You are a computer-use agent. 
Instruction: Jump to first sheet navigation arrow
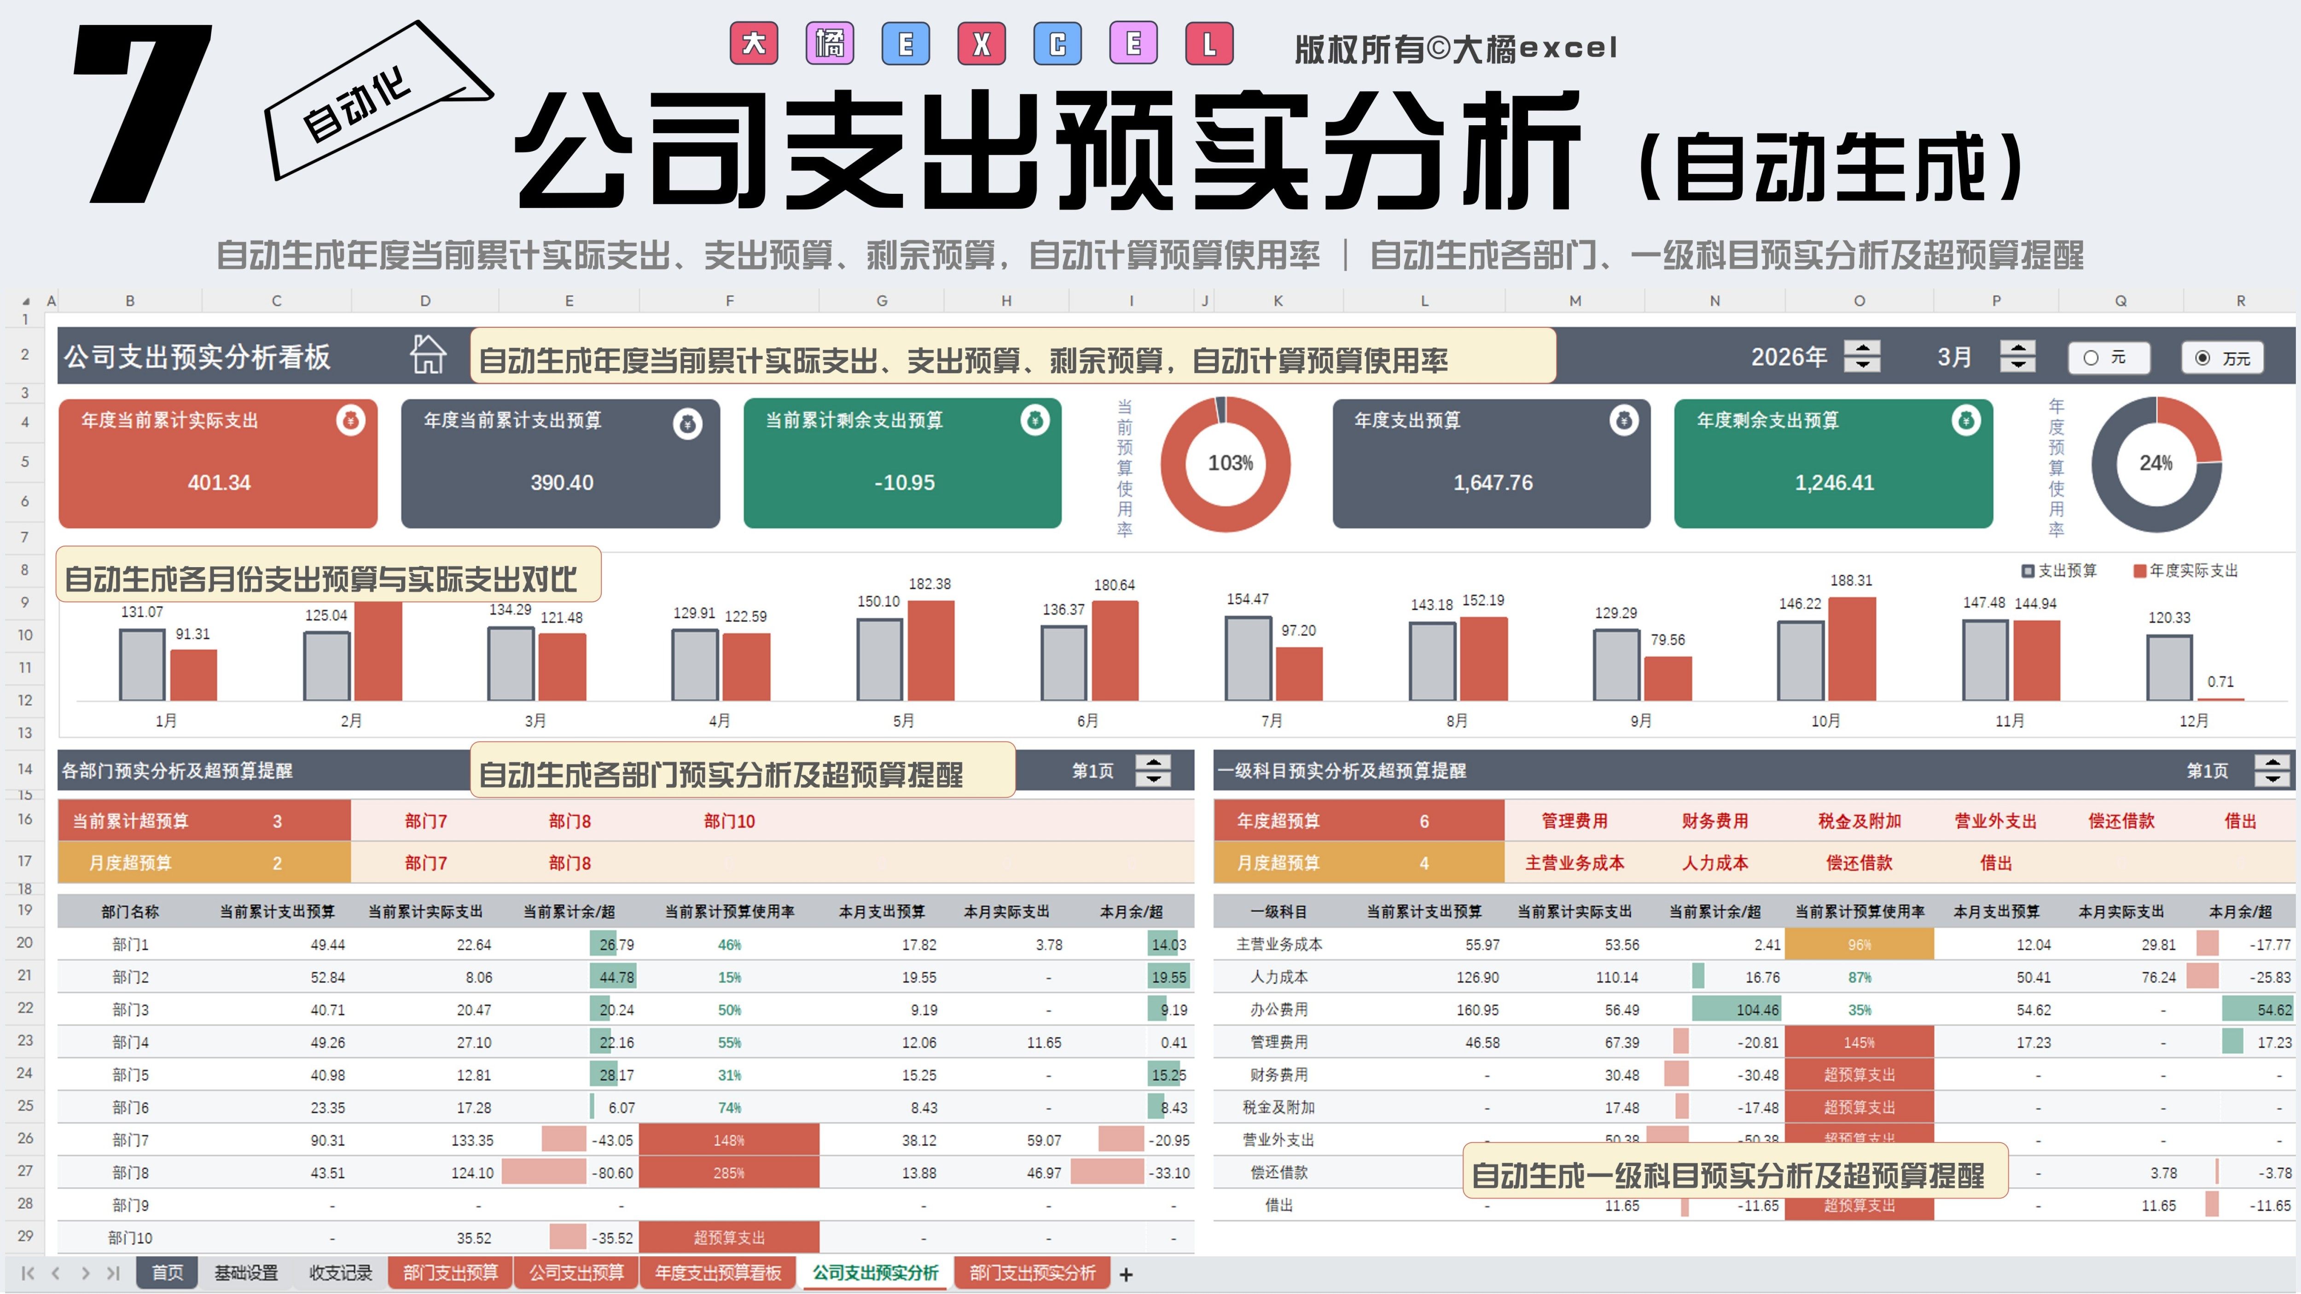click(28, 1273)
